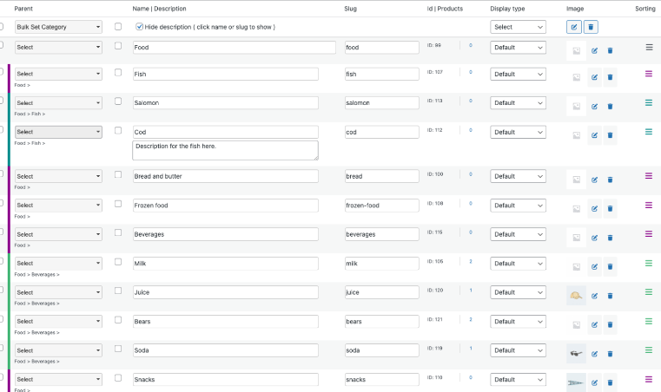The height and width of the screenshot is (392, 661).
Task: Click the Cod description text area
Action: [x=225, y=150]
